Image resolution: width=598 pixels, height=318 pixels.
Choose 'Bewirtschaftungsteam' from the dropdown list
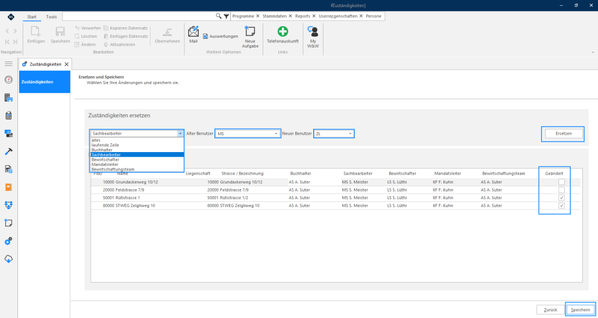coord(137,169)
